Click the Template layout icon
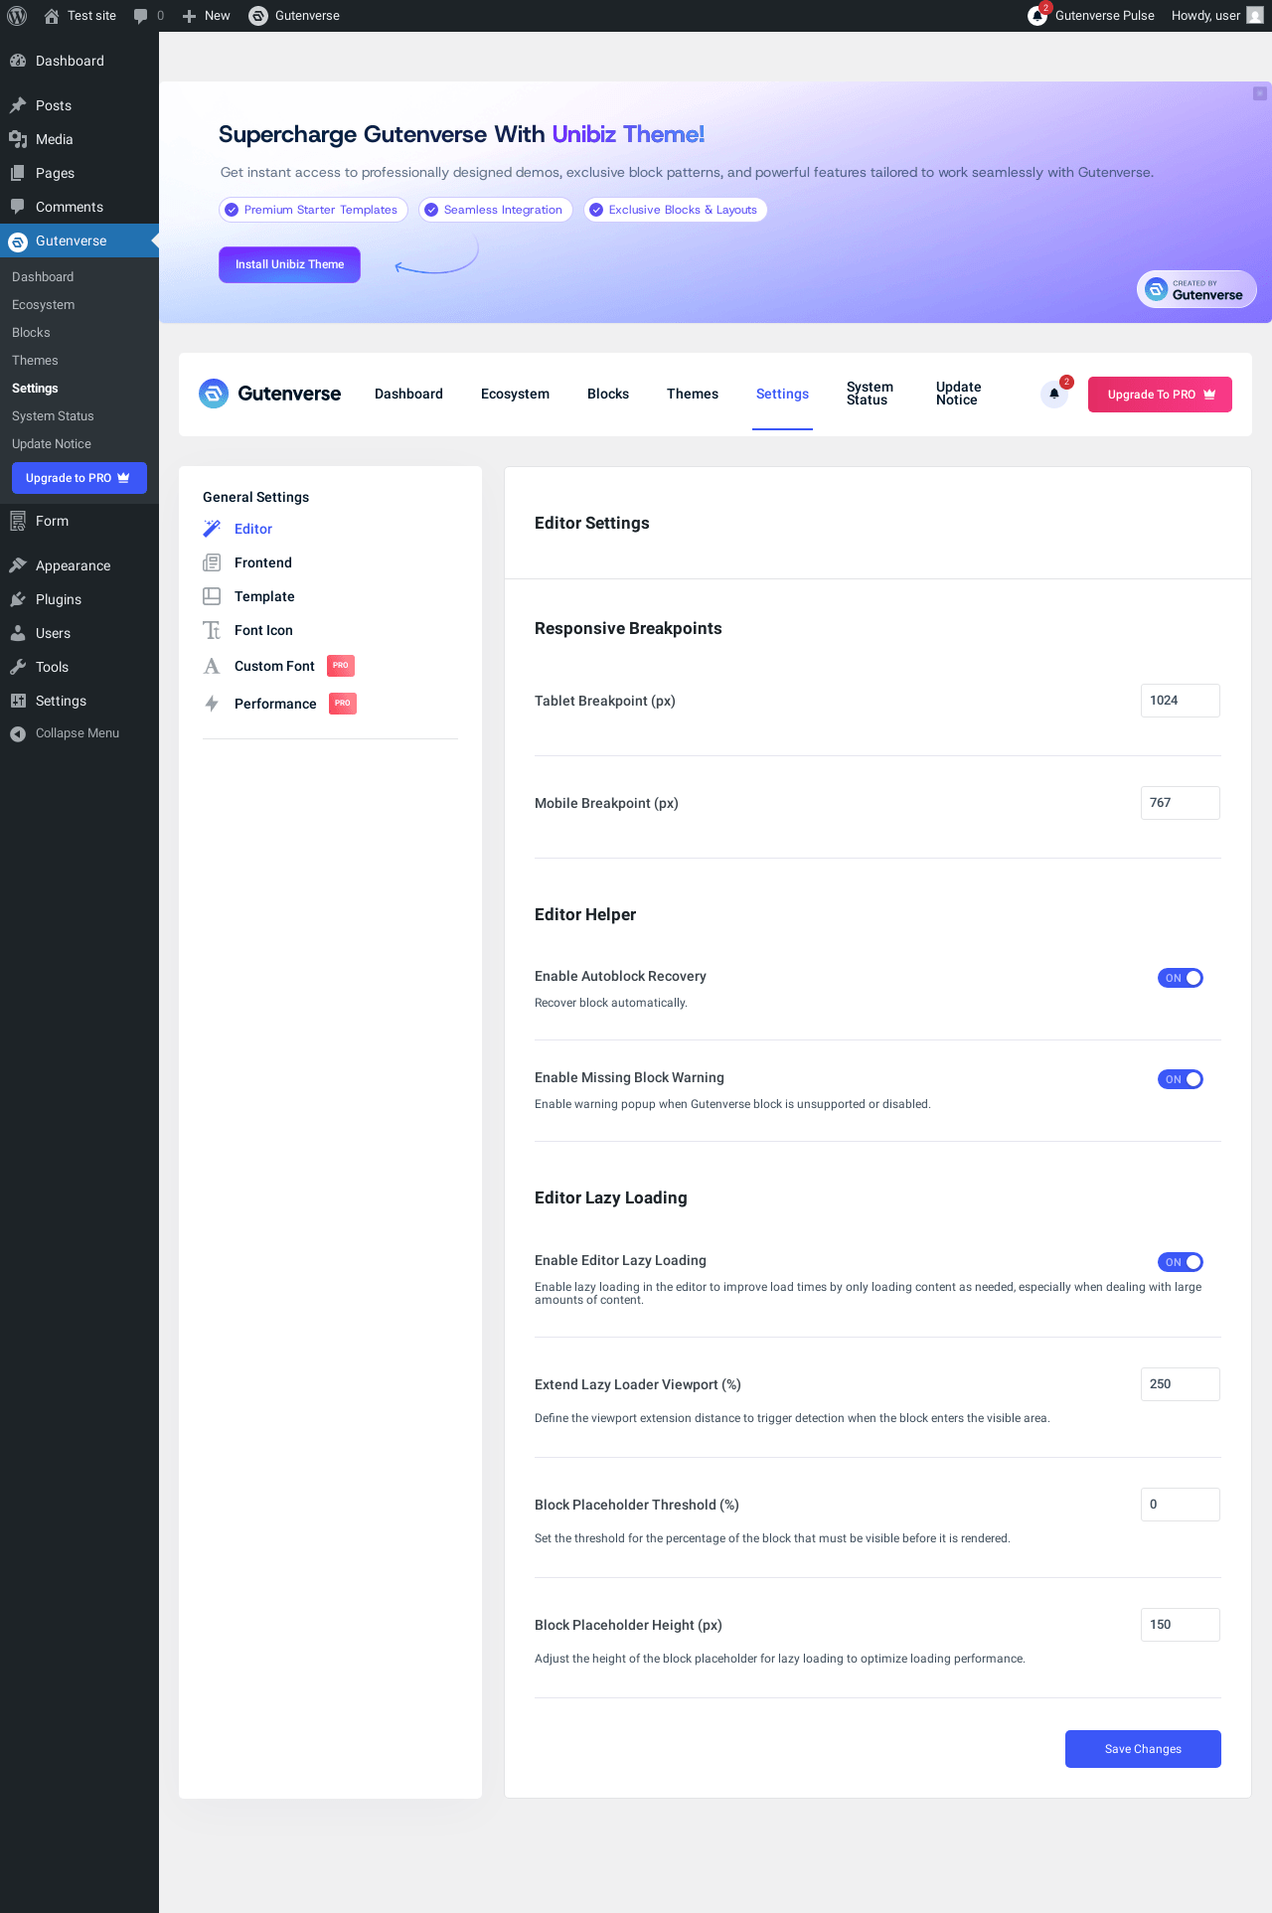Image resolution: width=1272 pixels, height=1913 pixels. pos(212,596)
